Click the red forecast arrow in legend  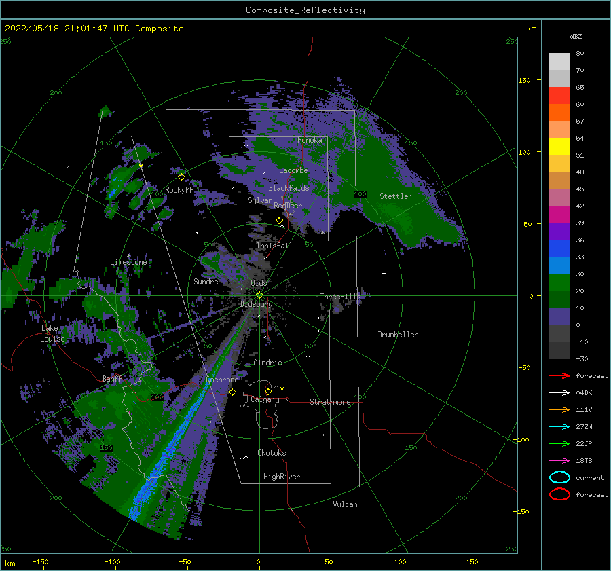pyautogui.click(x=559, y=375)
